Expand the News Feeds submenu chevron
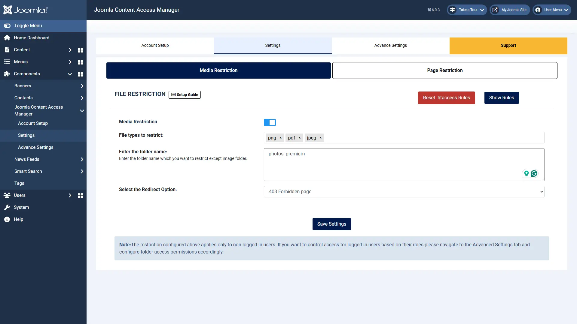The image size is (577, 324). [82, 159]
